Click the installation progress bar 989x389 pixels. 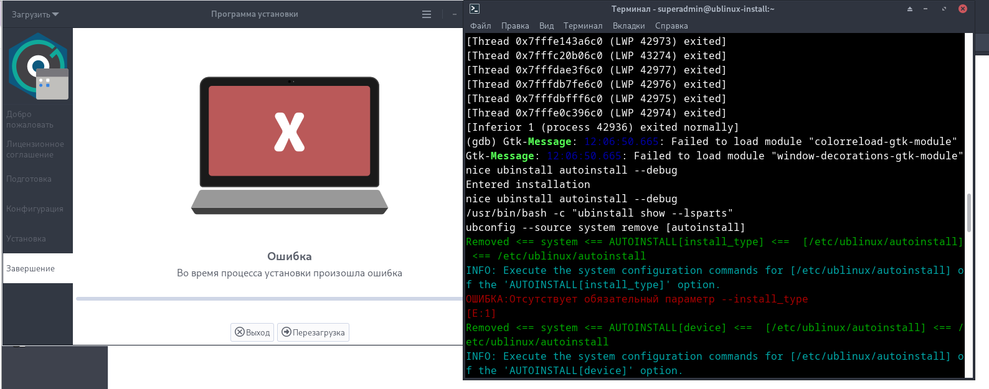269,299
